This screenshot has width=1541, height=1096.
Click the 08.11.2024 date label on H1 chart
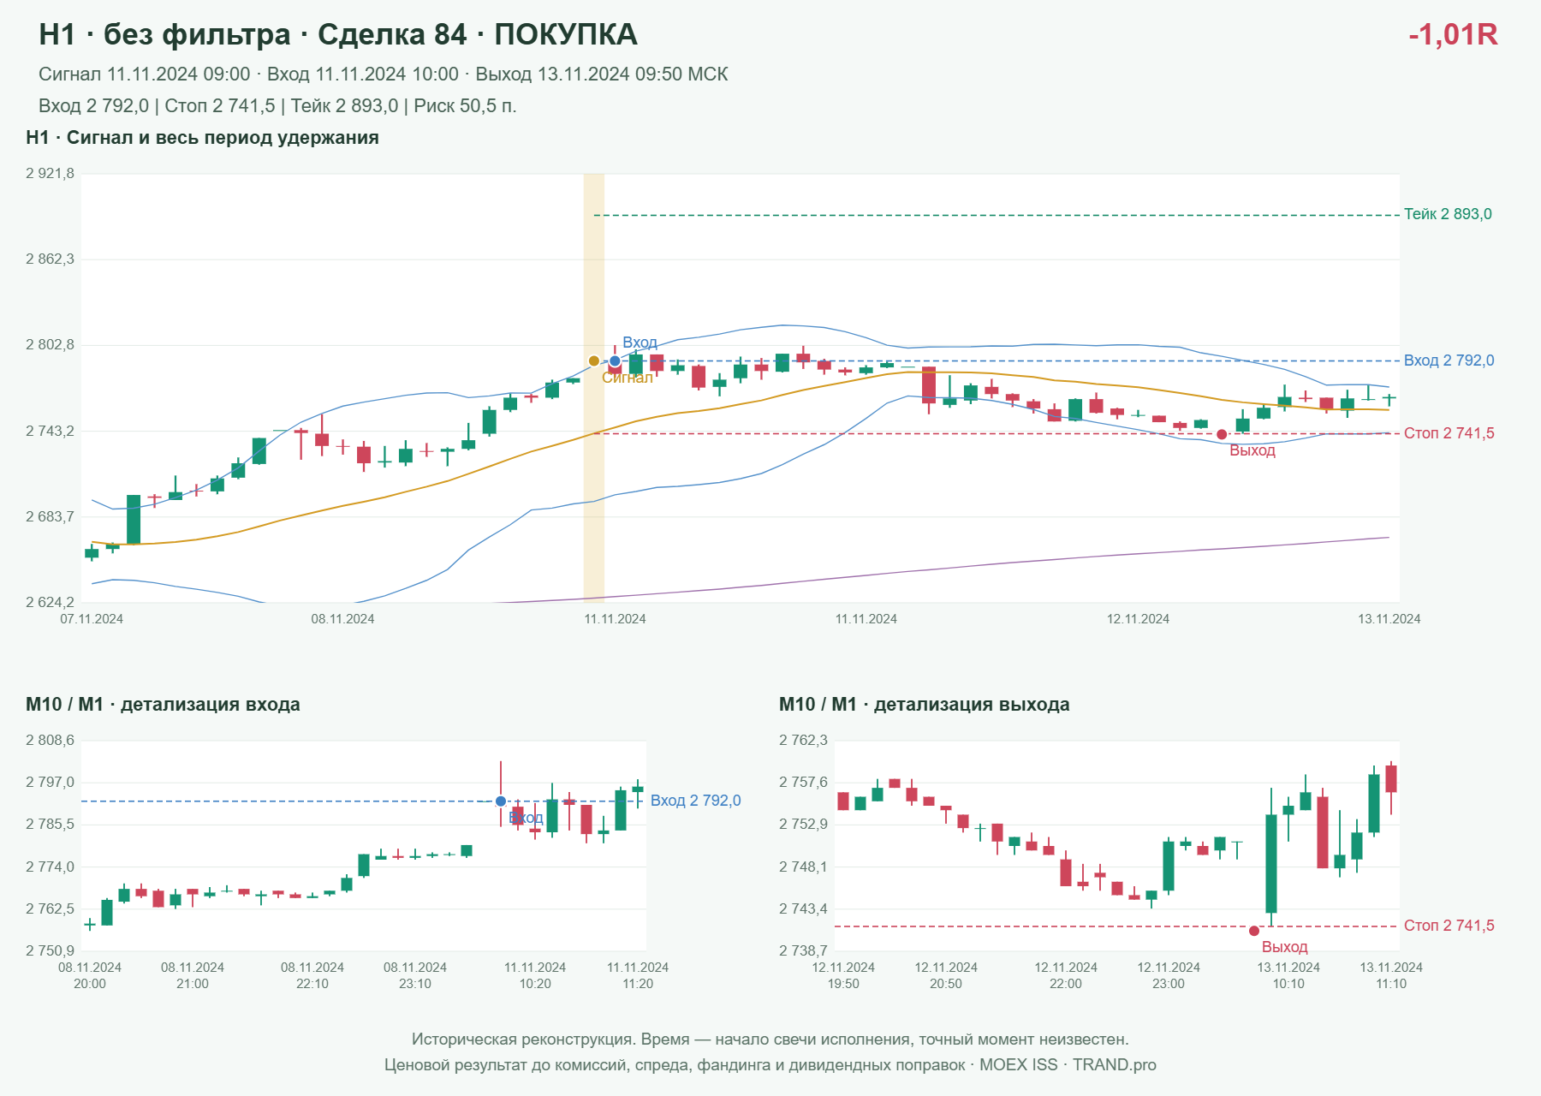tap(342, 619)
